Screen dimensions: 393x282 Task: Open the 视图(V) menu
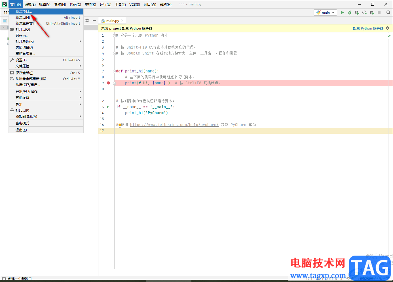pos(45,4)
